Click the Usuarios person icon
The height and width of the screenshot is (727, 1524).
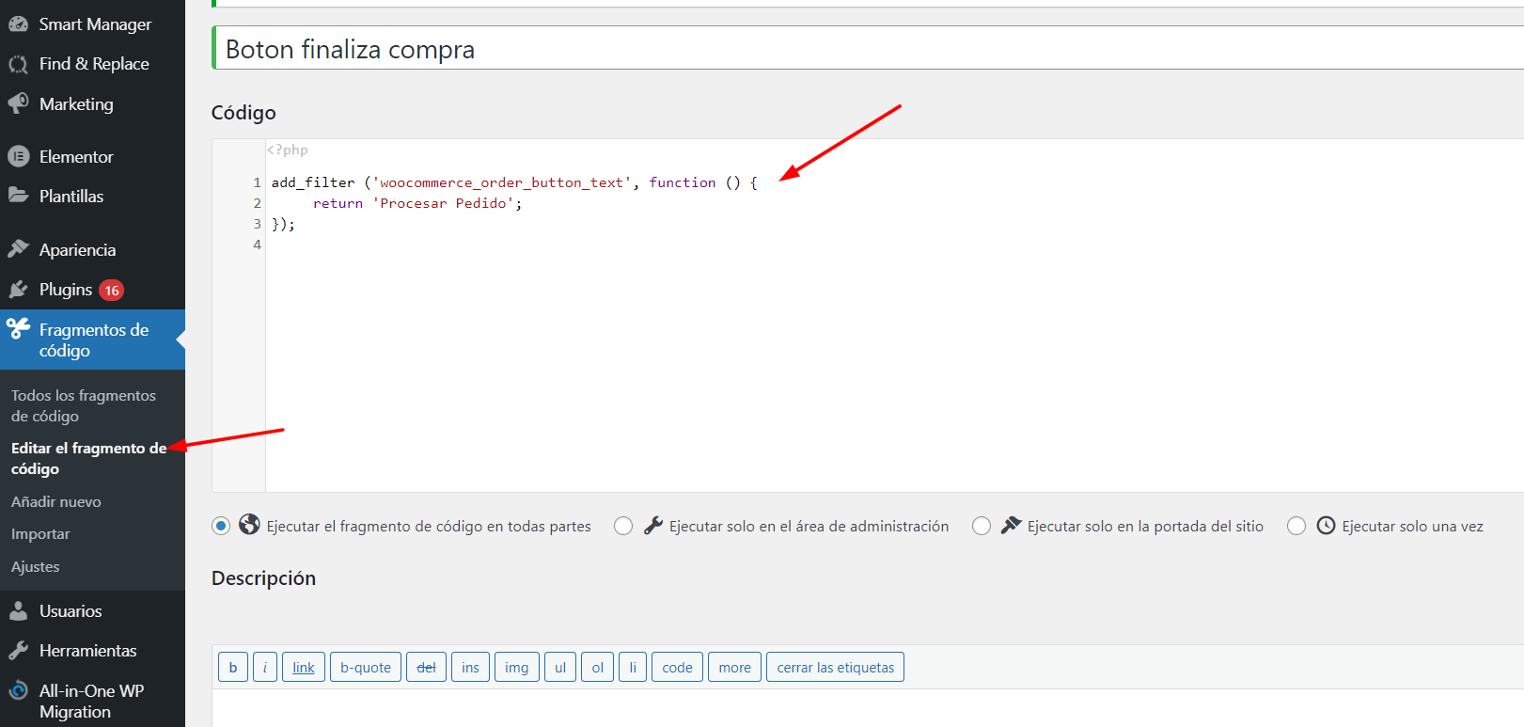tap(18, 611)
